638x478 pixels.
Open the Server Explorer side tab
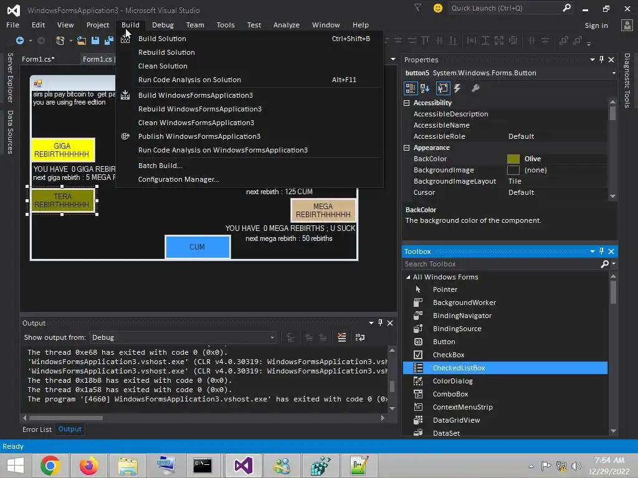coord(10,78)
